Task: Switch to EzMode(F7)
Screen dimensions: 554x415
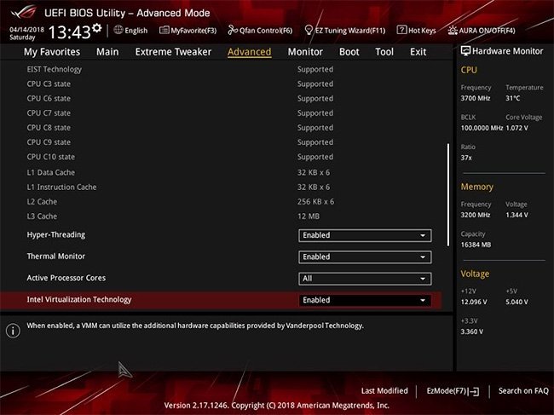Action: click(453, 391)
